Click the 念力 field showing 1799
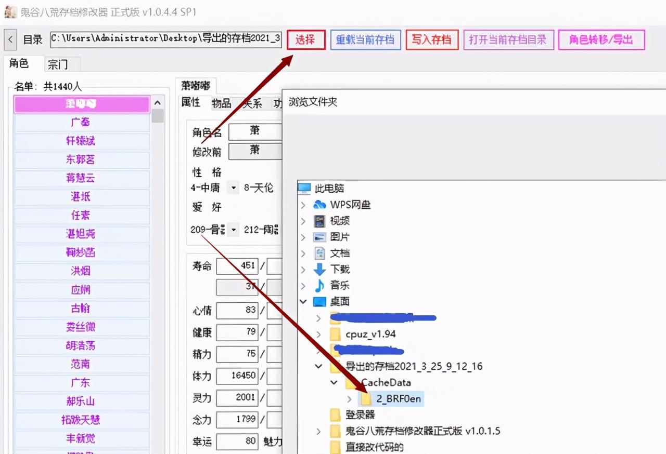666x454 pixels. click(x=237, y=419)
